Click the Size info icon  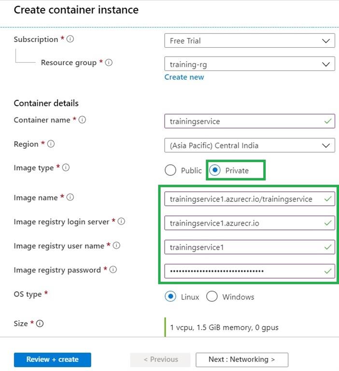pos(40,323)
